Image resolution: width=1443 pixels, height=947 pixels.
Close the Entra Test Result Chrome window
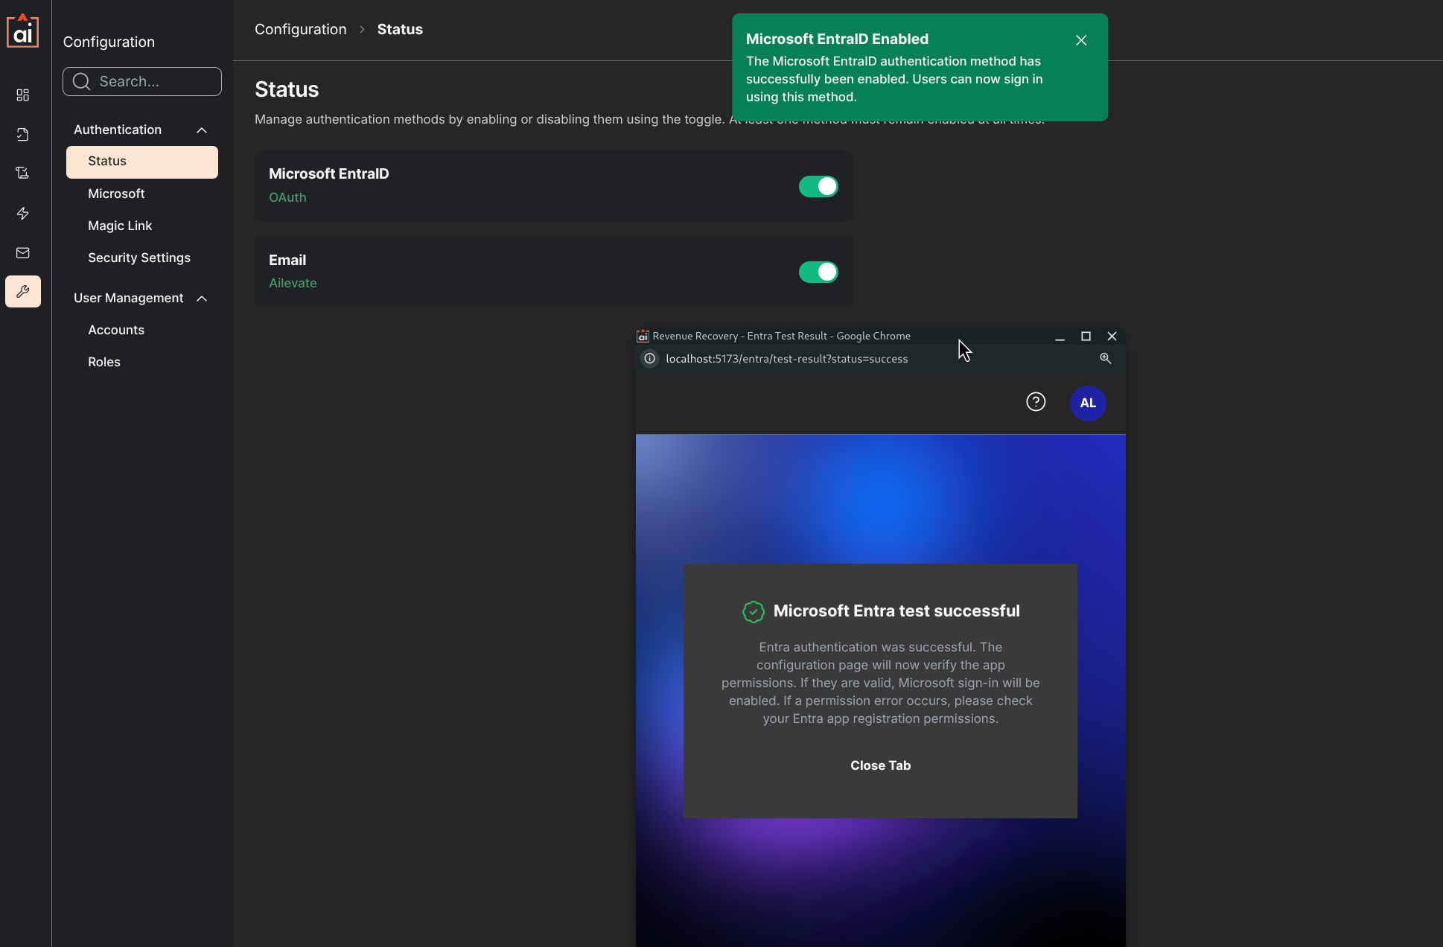click(x=1112, y=337)
